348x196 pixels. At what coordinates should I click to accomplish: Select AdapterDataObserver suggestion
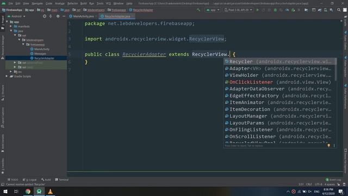[x=279, y=89]
